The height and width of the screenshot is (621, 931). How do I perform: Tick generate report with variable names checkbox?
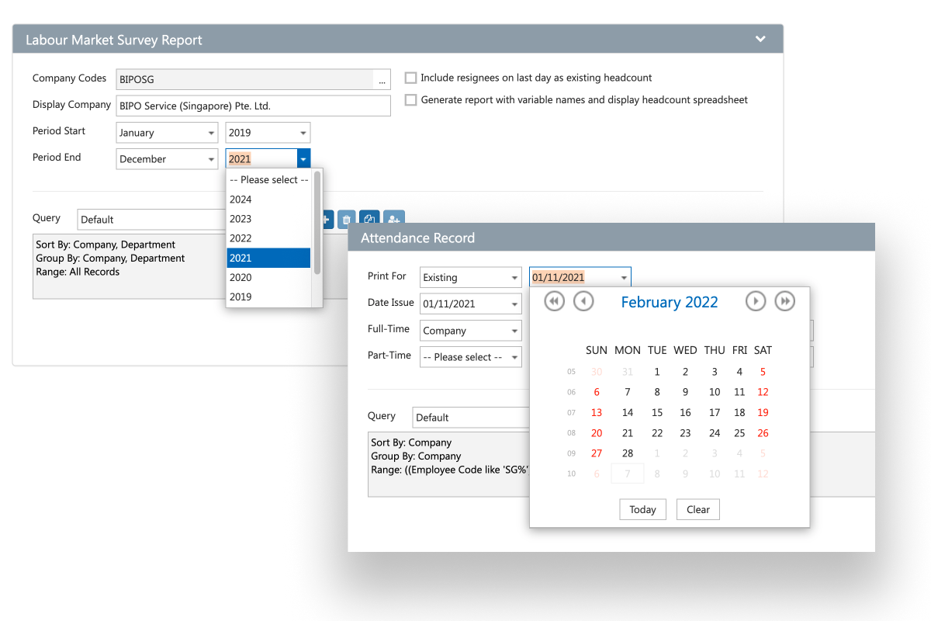coord(411,100)
